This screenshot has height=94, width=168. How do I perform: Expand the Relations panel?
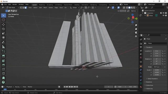(149, 82)
